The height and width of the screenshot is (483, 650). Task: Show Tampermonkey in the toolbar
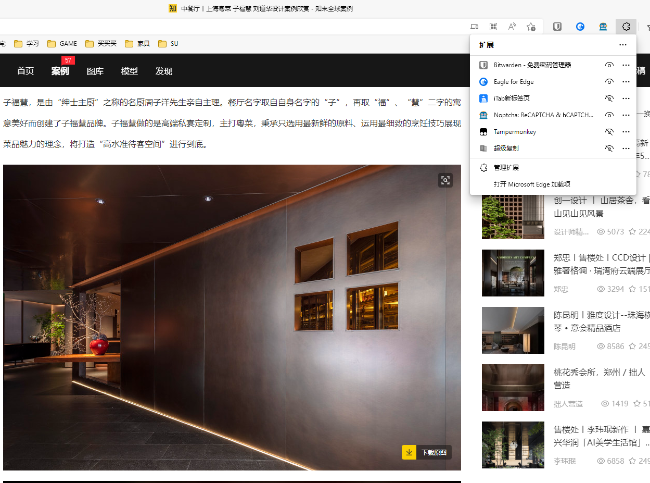tap(609, 132)
